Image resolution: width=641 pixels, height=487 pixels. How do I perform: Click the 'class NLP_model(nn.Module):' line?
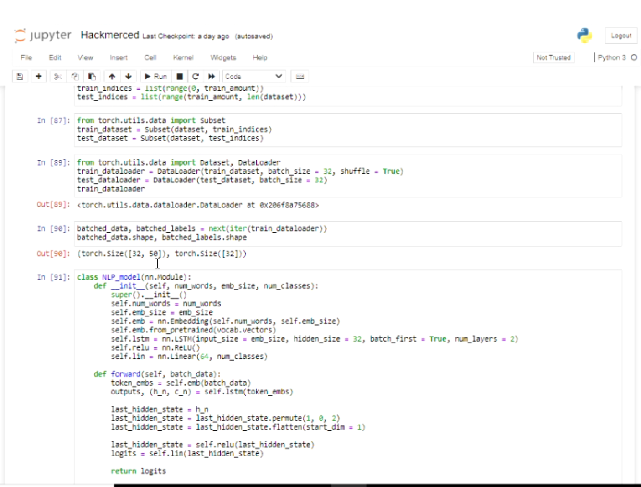click(134, 277)
